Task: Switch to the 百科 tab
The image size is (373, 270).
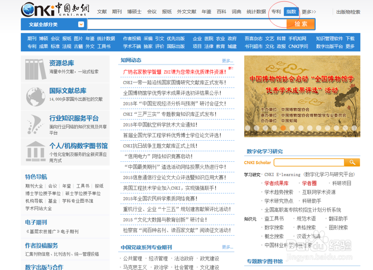Action: pyautogui.click(x=222, y=12)
